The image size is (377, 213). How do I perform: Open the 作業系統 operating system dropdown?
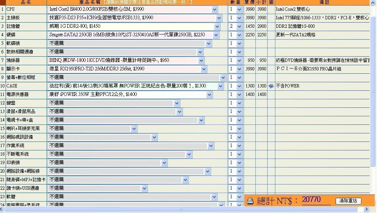point(211,146)
